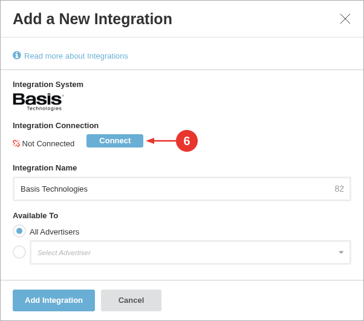This screenshot has width=364, height=321.
Task: Click the Integration Connection label
Action: pyautogui.click(x=56, y=126)
